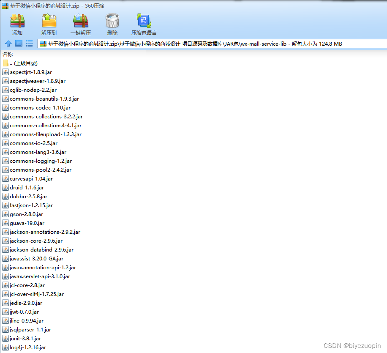The image size is (387, 353).
Task: Select file name jjwt-0.7.0.jar
Action: pyautogui.click(x=25, y=312)
